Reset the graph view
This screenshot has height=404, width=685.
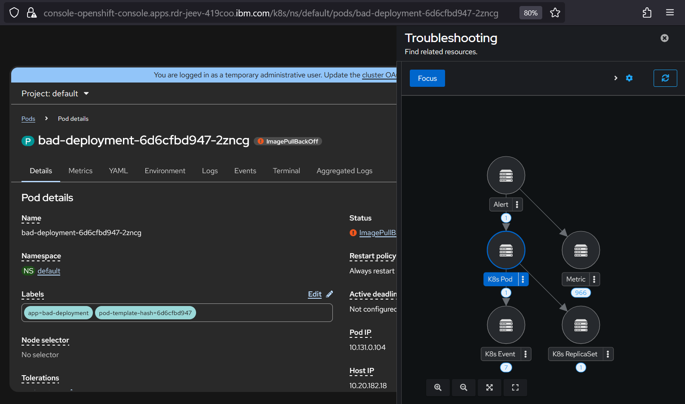[x=515, y=387]
